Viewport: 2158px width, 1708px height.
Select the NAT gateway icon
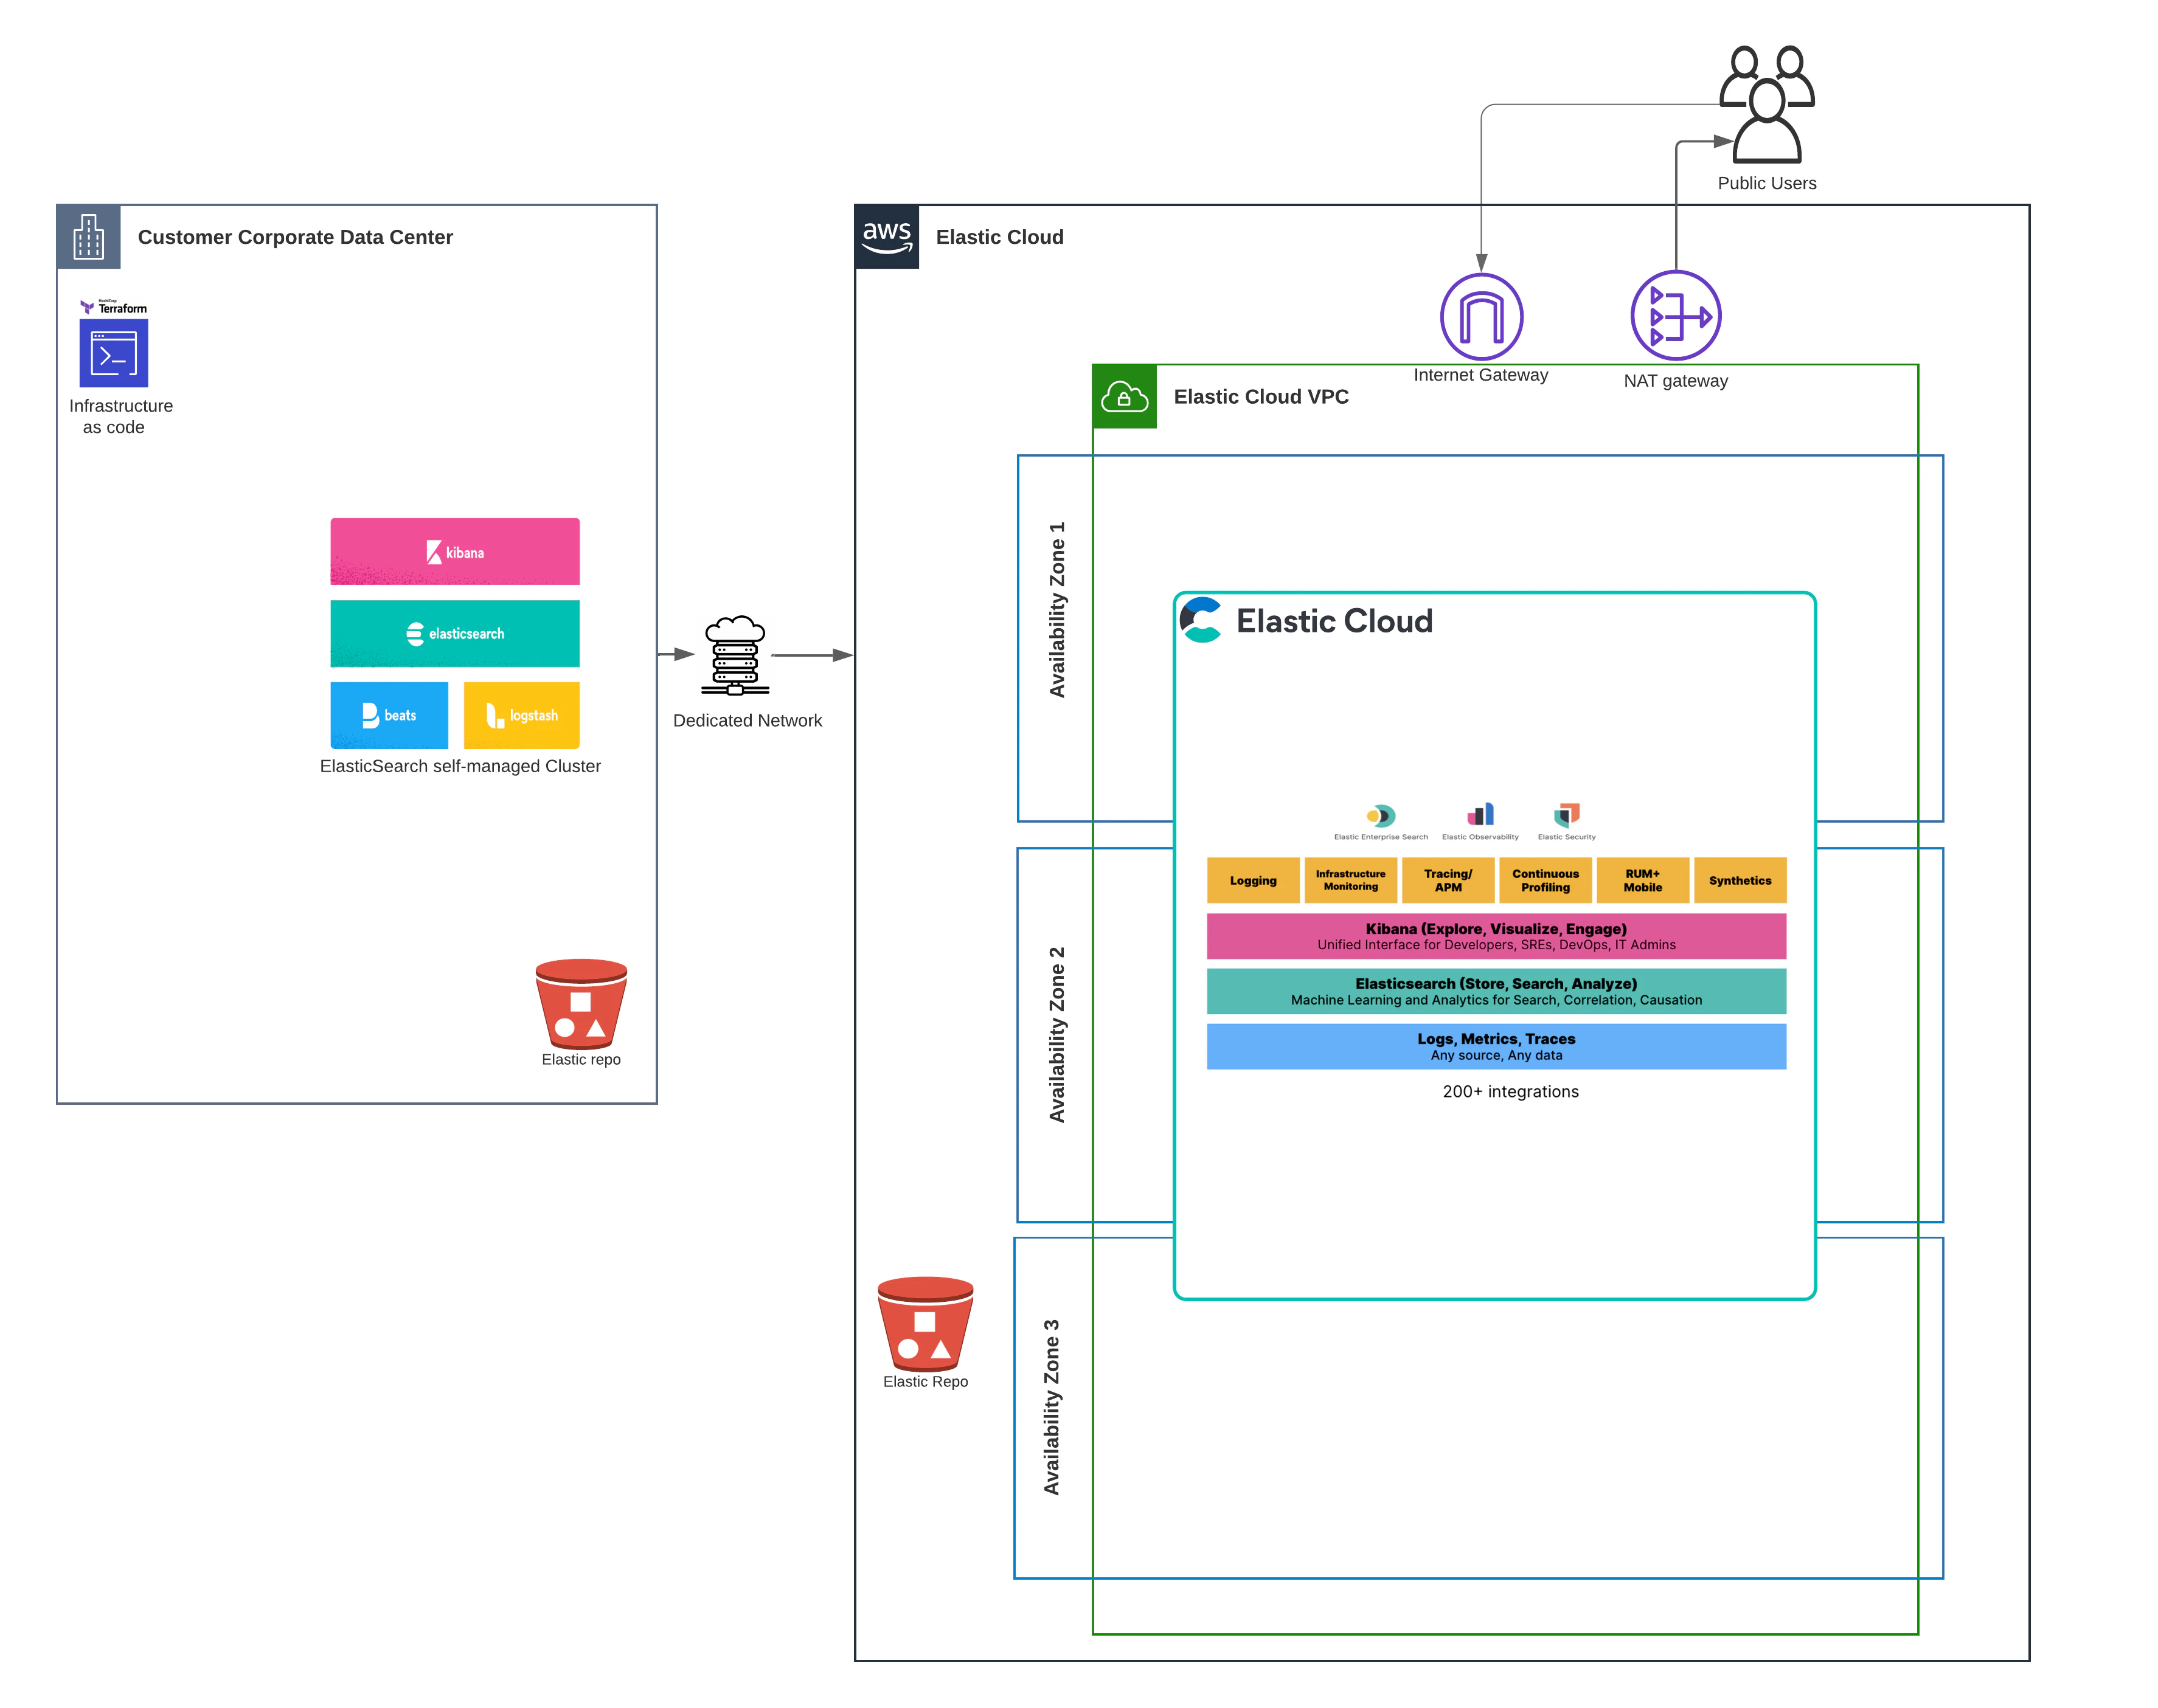pos(1675,316)
